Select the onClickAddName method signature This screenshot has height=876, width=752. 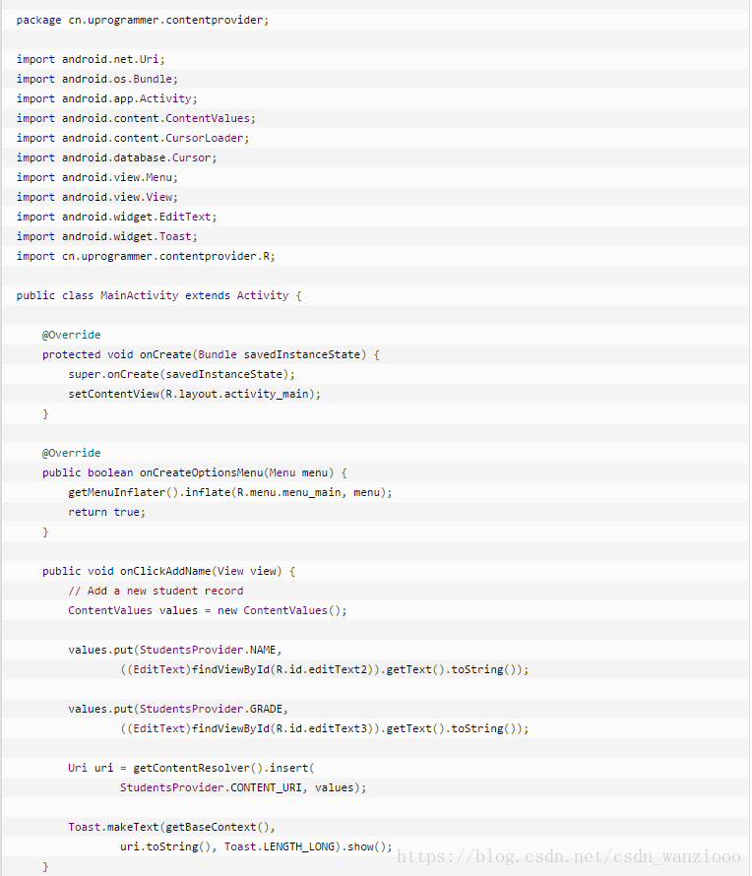pos(168,571)
